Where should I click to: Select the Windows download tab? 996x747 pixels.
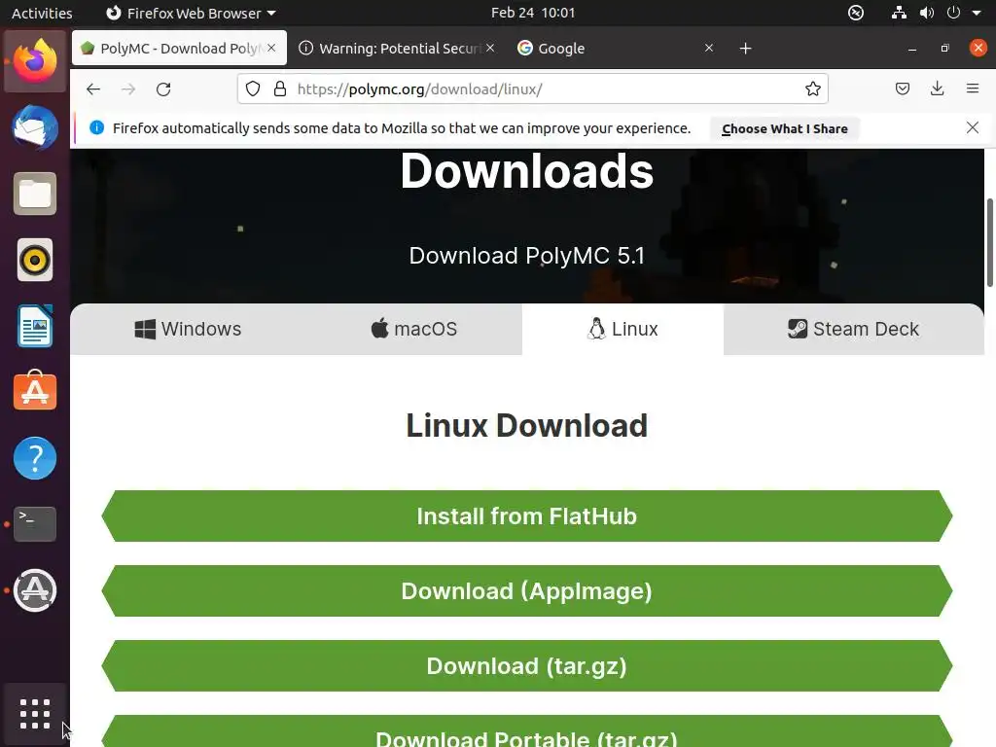[x=188, y=329]
